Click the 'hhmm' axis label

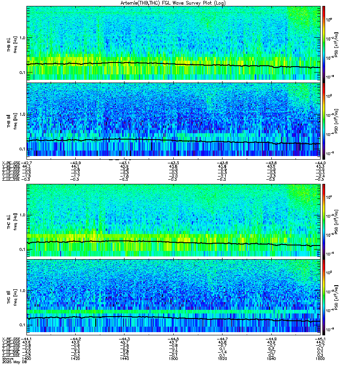click(x=7, y=359)
